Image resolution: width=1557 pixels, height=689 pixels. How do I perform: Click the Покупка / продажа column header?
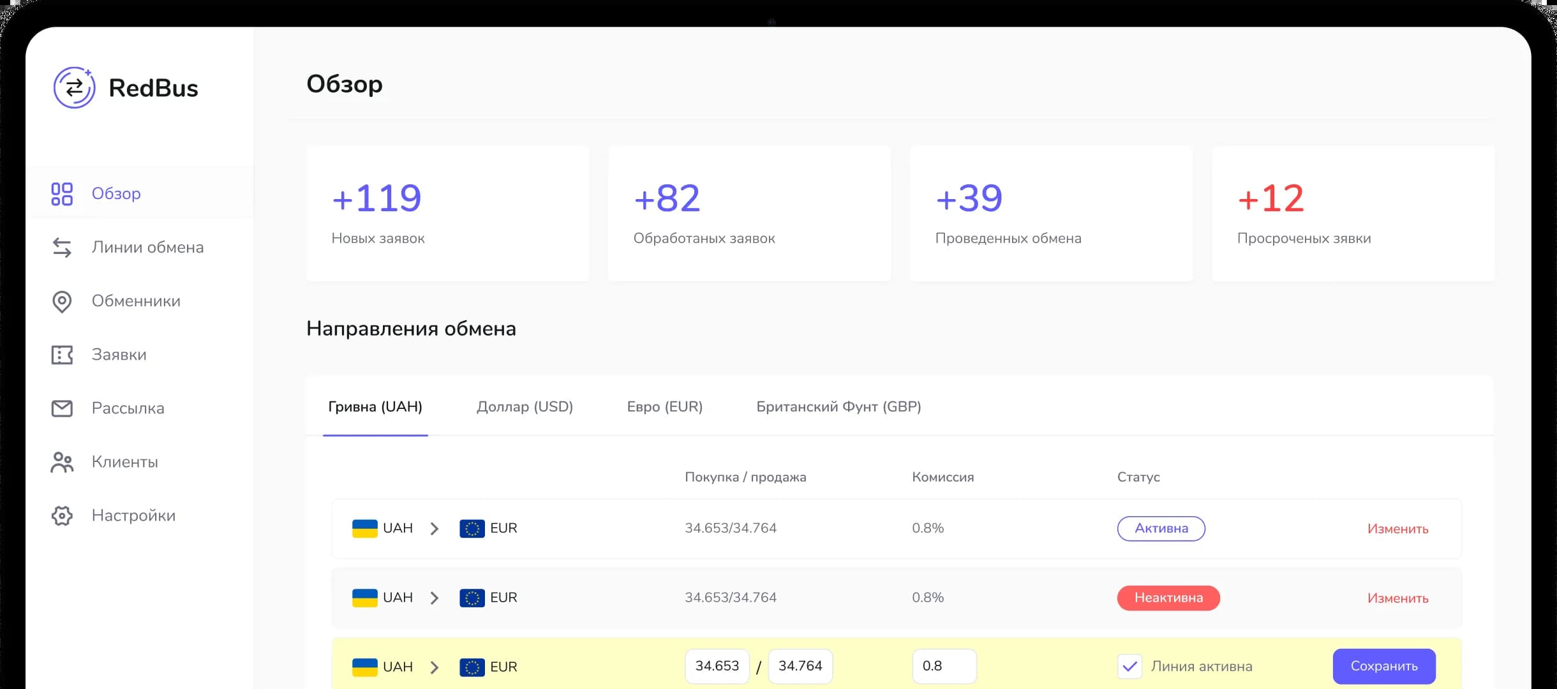pos(745,477)
